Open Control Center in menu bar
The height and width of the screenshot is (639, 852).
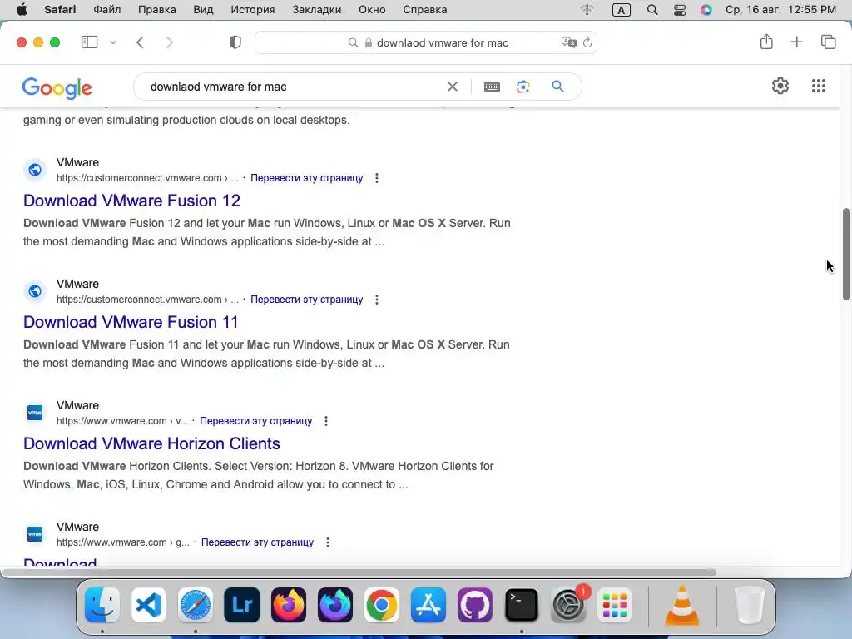click(x=679, y=10)
